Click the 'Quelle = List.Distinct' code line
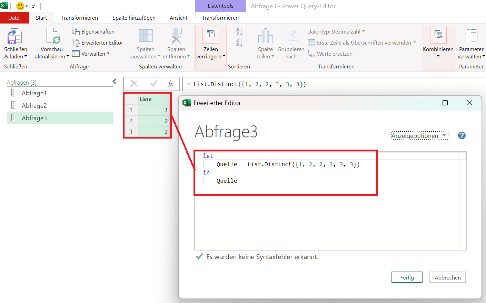Image resolution: width=486 pixels, height=303 pixels. point(288,164)
